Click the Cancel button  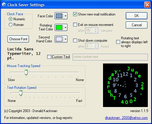pyautogui.click(x=136, y=25)
